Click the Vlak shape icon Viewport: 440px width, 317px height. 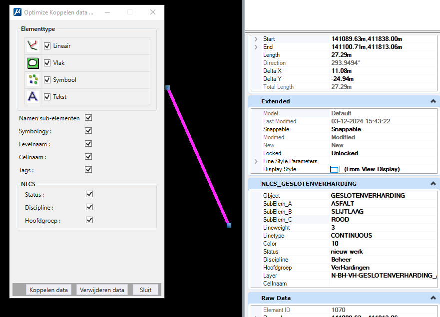point(33,63)
